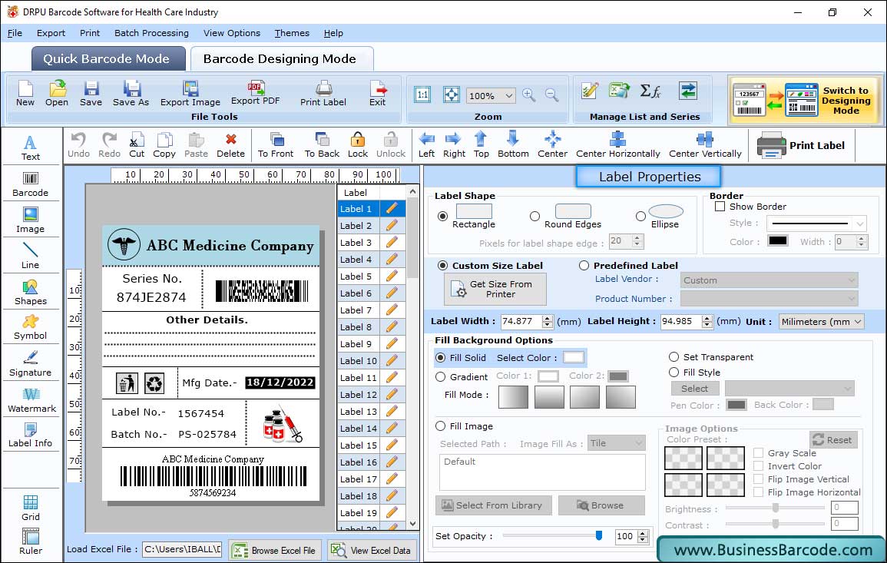Click Center Horizontally alignment icon

(617, 145)
